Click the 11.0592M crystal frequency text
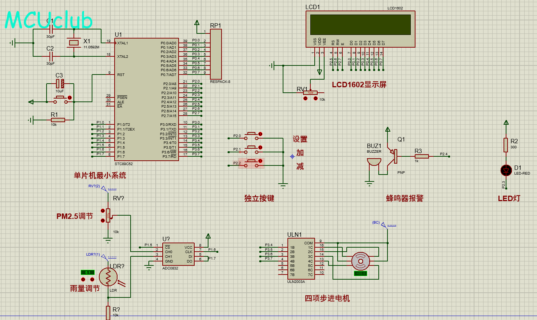Viewport: 537px width, 320px height. 91,47
